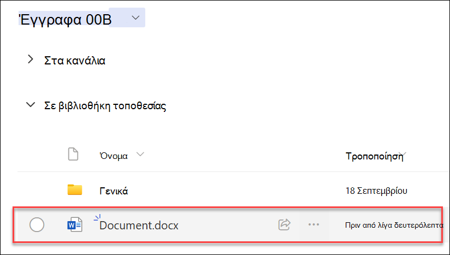
Task: Expand the Στα κανάλια section chevron
Action: pyautogui.click(x=31, y=60)
